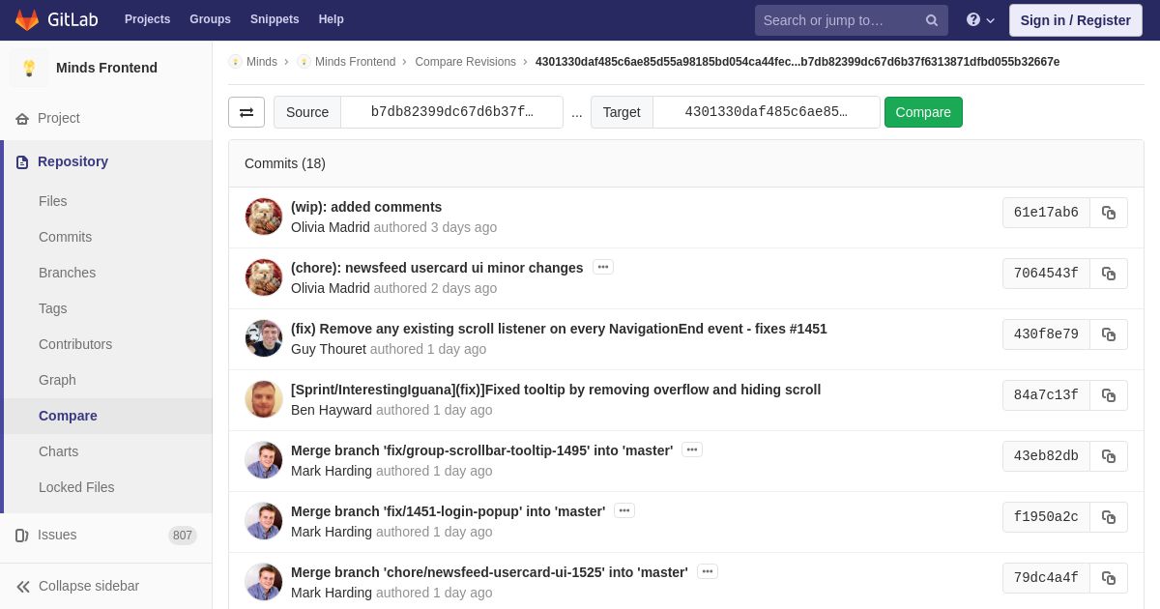This screenshot has height=609, width=1160.
Task: Open the '(wip): added comments' commit
Action: pyautogui.click(x=366, y=207)
